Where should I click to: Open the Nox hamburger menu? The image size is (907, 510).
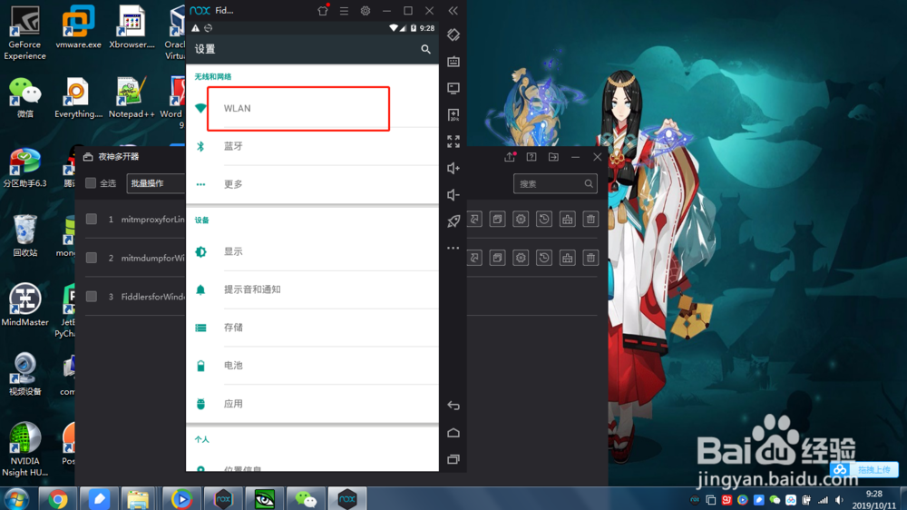point(344,10)
